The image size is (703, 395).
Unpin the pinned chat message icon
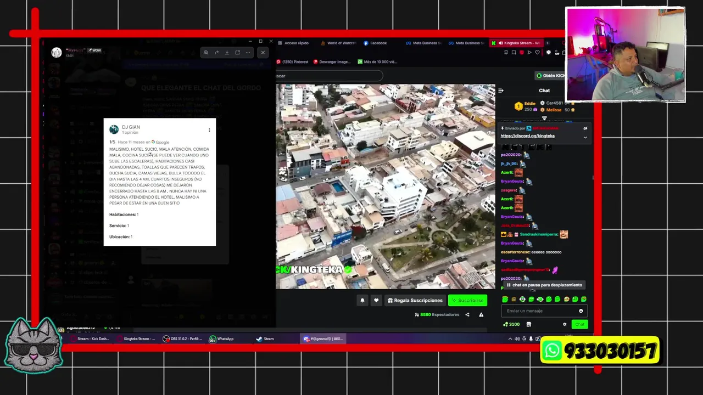(x=585, y=128)
